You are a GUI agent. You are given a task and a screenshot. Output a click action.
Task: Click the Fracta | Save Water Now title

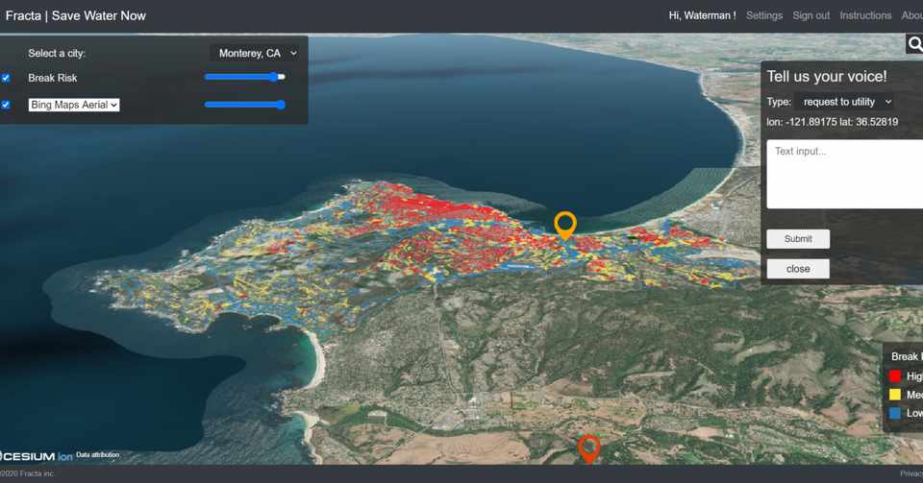75,16
